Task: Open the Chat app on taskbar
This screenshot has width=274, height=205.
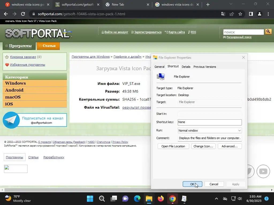Action: (x=125, y=199)
